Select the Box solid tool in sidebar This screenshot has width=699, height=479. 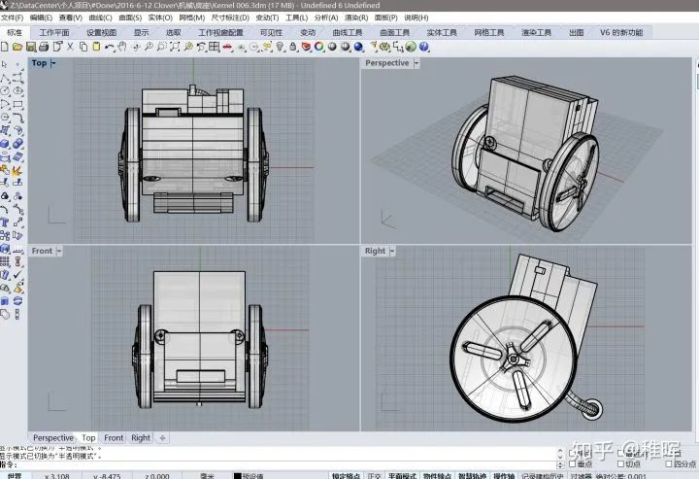[x=5, y=144]
